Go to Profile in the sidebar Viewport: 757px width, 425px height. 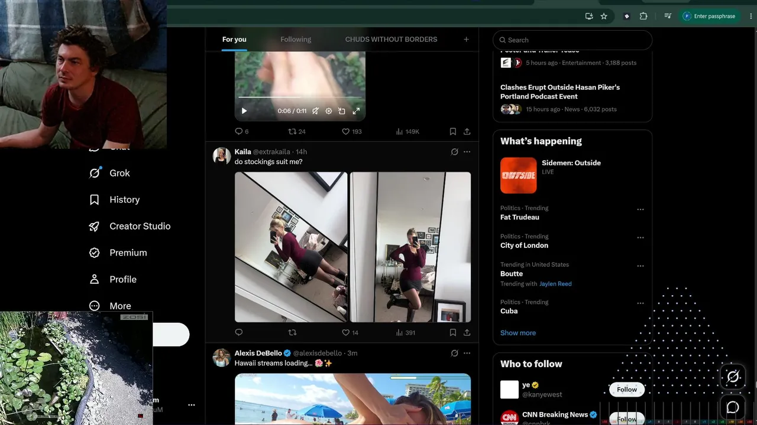pyautogui.click(x=113, y=279)
